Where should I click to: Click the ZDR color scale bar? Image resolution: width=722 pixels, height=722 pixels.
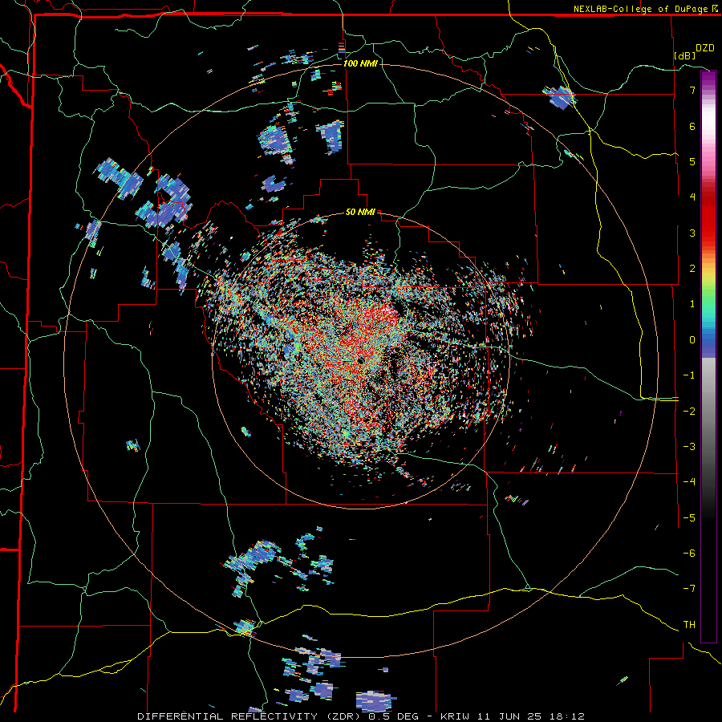(x=708, y=356)
